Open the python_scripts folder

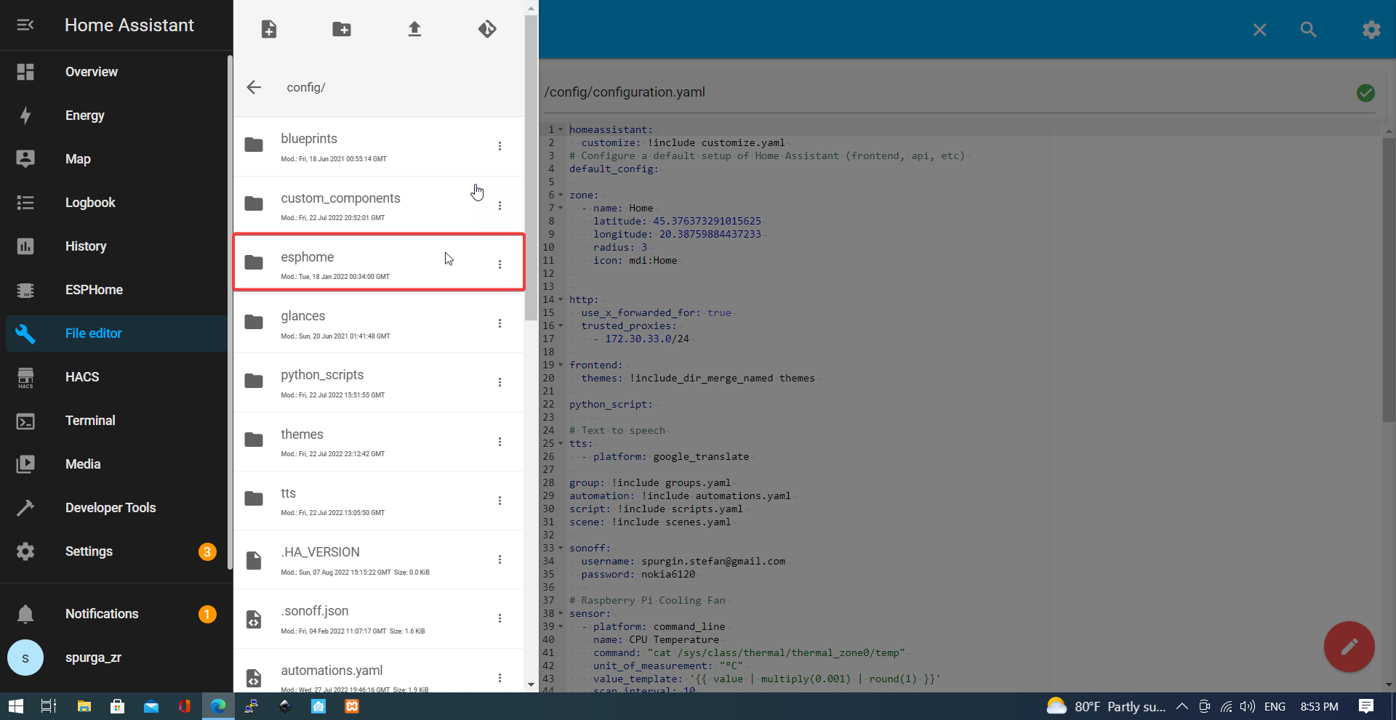point(378,382)
